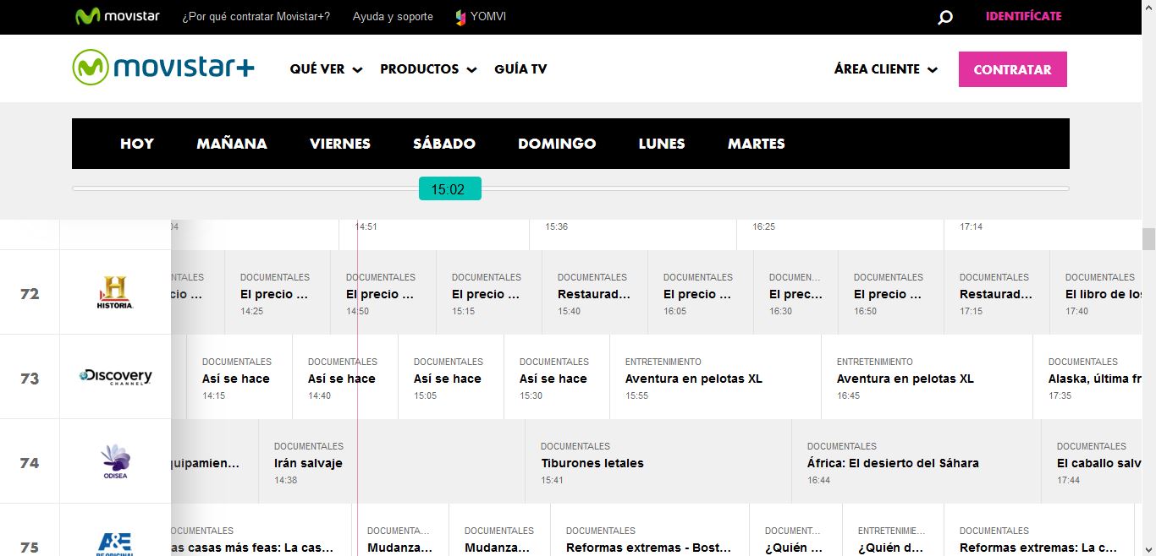Switch to the MARTES day tab
The height and width of the screenshot is (556, 1156).
(757, 144)
